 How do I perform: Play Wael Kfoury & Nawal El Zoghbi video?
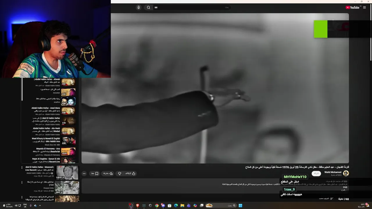click(x=68, y=141)
